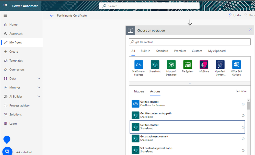This screenshot has height=155, width=255.
Task: Close the Choose an operation panel
Action: tap(250, 30)
